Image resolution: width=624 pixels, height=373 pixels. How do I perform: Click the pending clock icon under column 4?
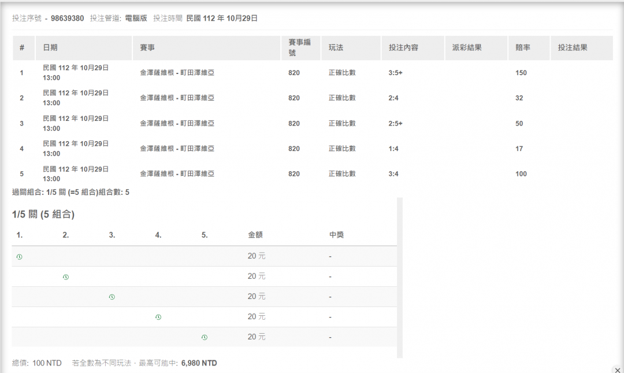158,317
